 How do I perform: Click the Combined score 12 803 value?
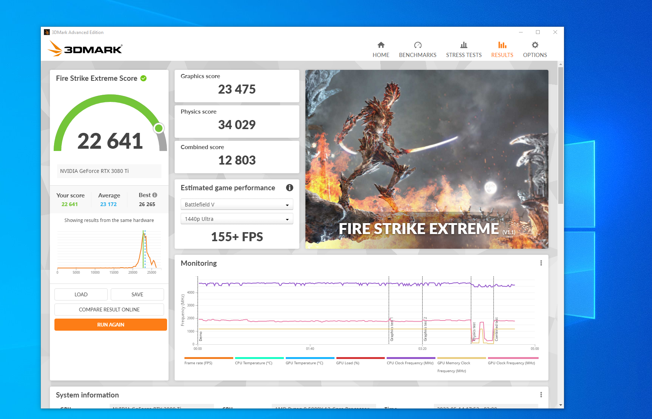[237, 160]
